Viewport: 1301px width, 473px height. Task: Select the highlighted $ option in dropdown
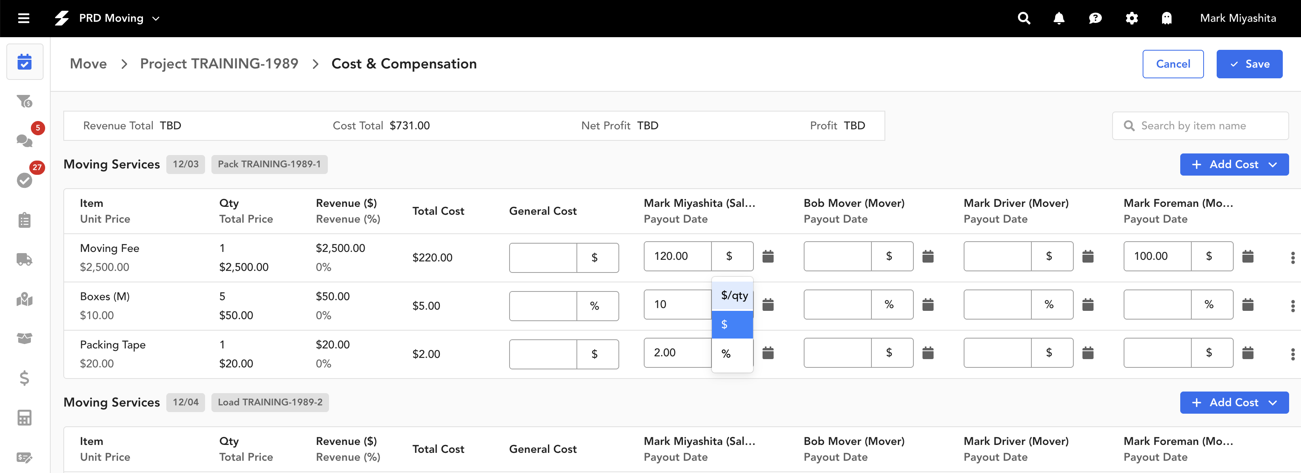point(732,324)
